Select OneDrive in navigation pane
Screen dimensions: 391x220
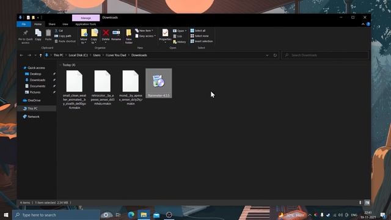[34, 100]
